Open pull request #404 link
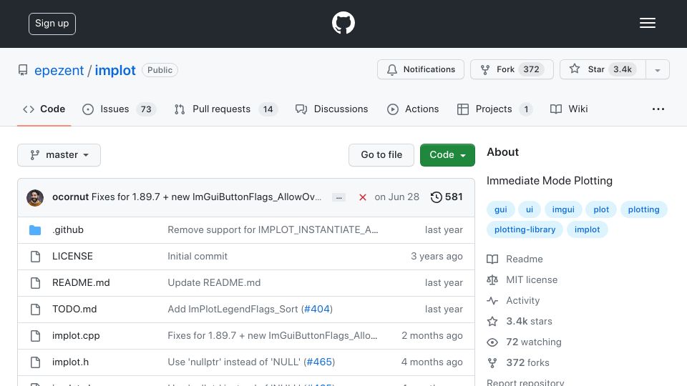The width and height of the screenshot is (687, 386). (317, 309)
